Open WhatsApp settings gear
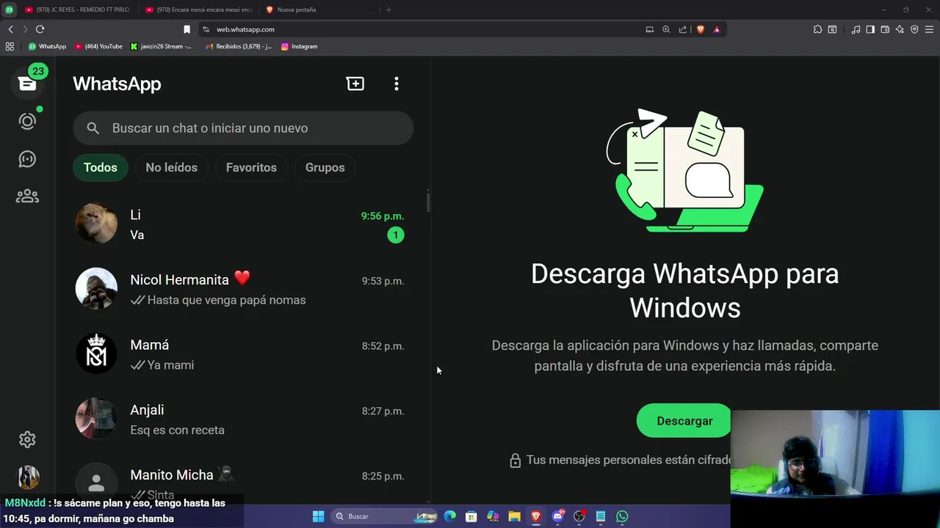The height and width of the screenshot is (528, 940). [27, 439]
